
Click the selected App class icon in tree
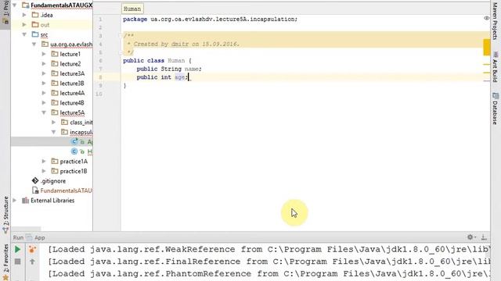click(74, 141)
